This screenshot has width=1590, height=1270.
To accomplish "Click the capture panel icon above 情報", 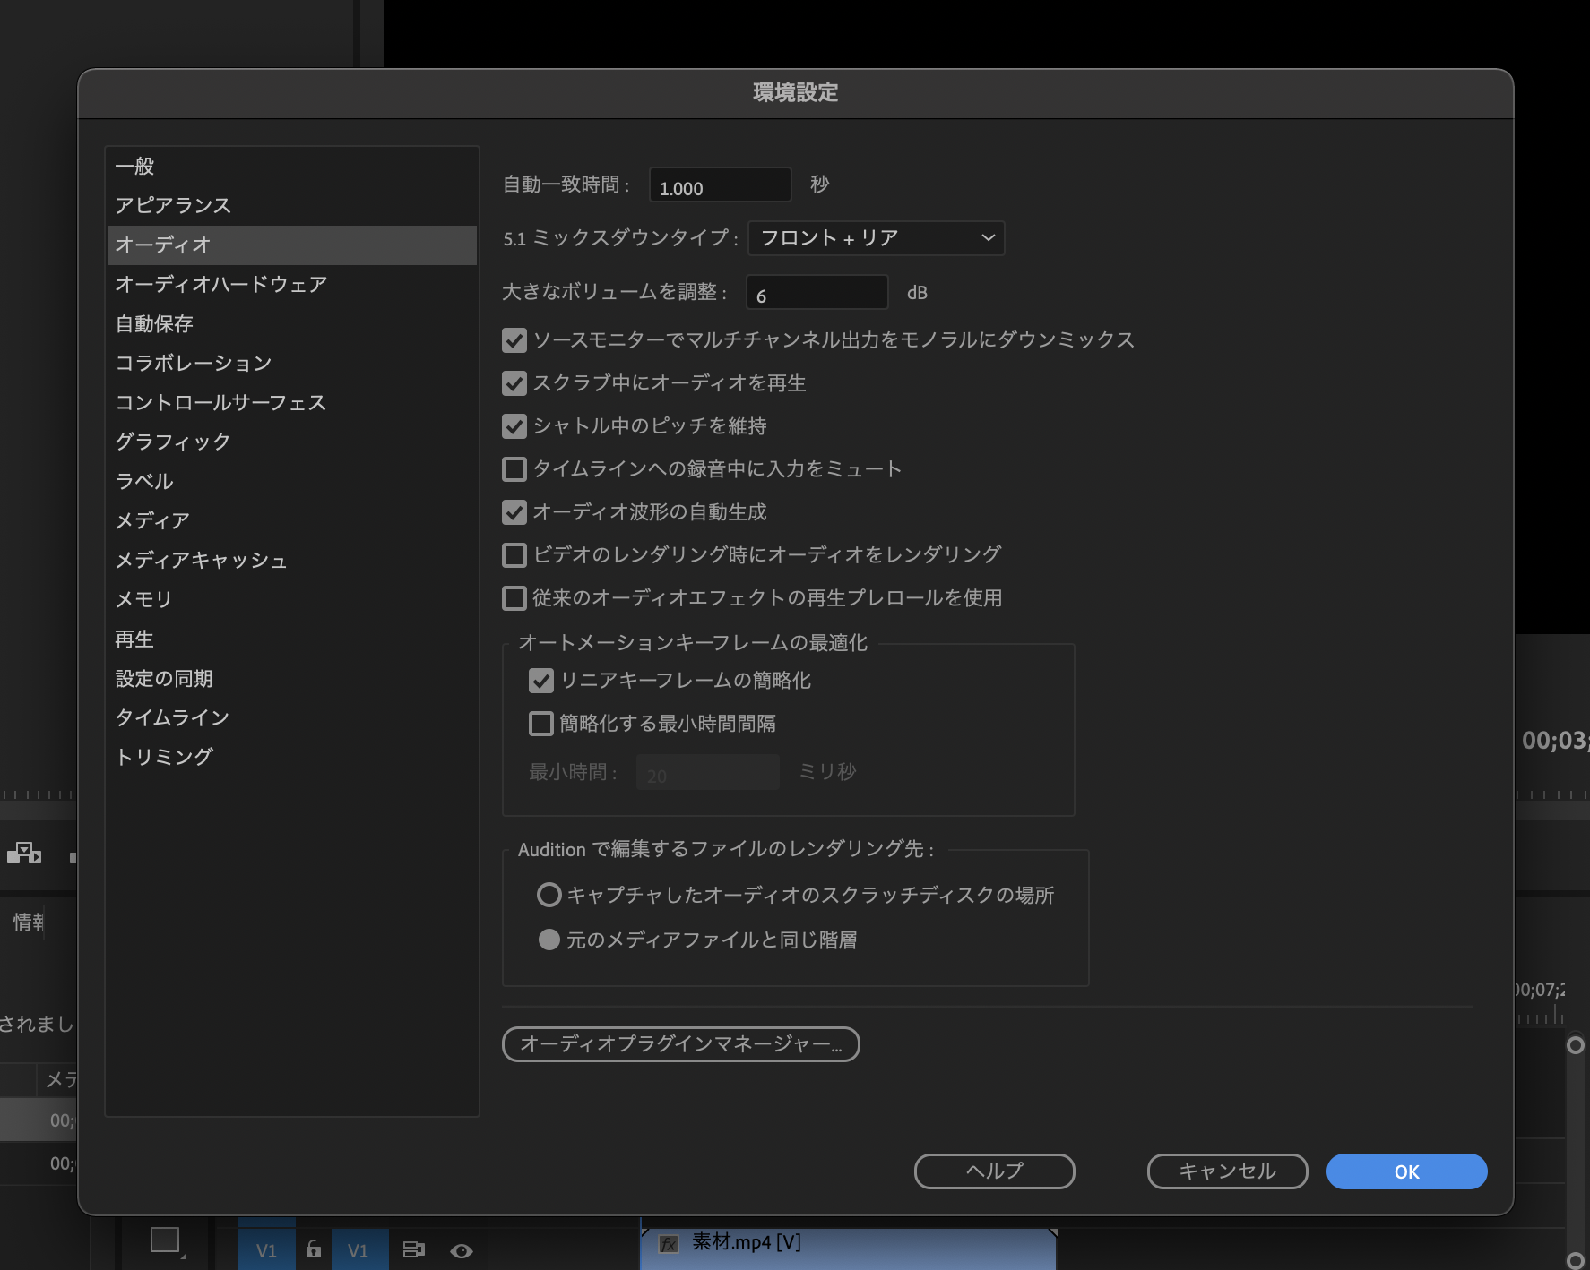I will [x=25, y=854].
